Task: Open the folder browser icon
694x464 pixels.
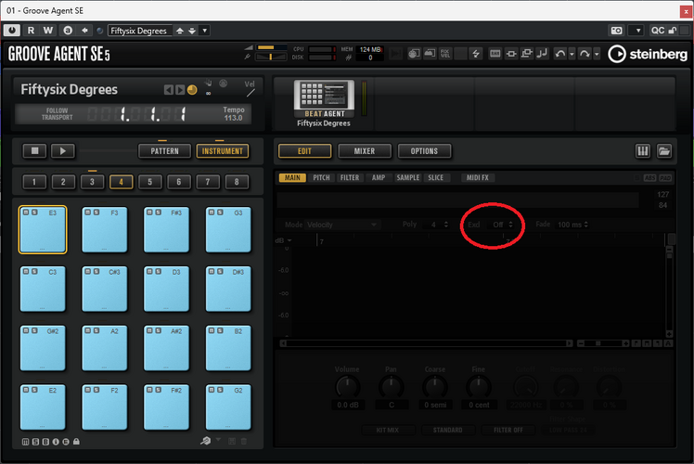Action: (664, 151)
